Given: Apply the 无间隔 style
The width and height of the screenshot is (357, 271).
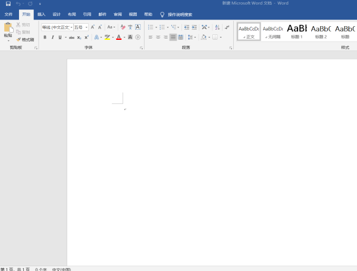Looking at the screenshot, I should 273,31.
